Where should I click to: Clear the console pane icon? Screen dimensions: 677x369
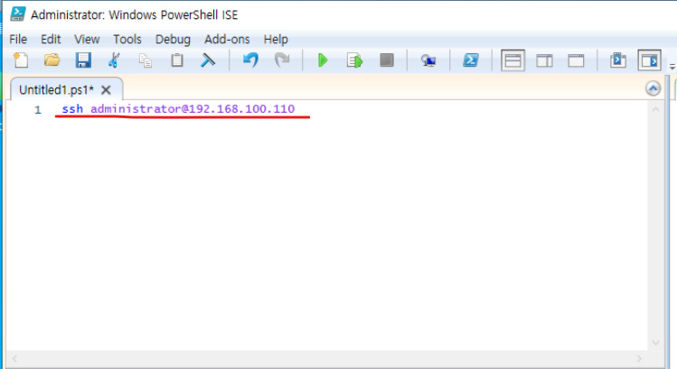click(x=208, y=60)
